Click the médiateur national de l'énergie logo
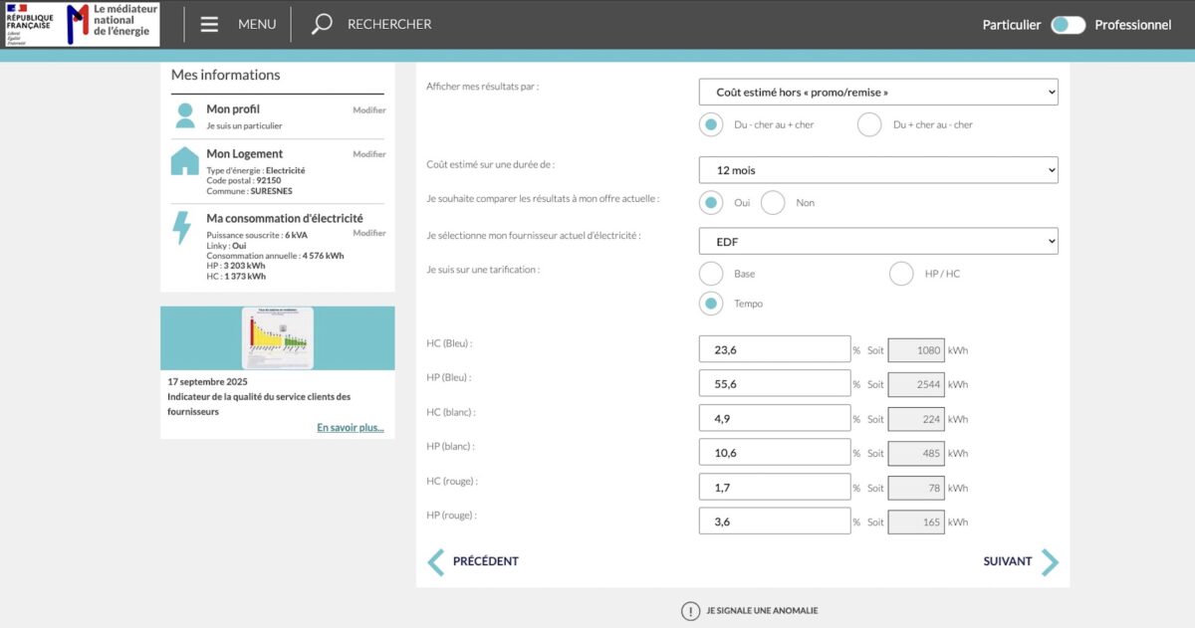Image resolution: width=1195 pixels, height=628 pixels. (111, 24)
